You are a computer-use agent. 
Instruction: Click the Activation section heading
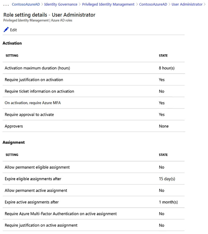click(x=12, y=43)
